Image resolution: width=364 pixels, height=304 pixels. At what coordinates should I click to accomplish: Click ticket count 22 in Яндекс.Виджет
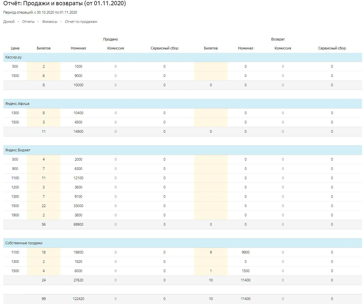[x=44, y=206]
